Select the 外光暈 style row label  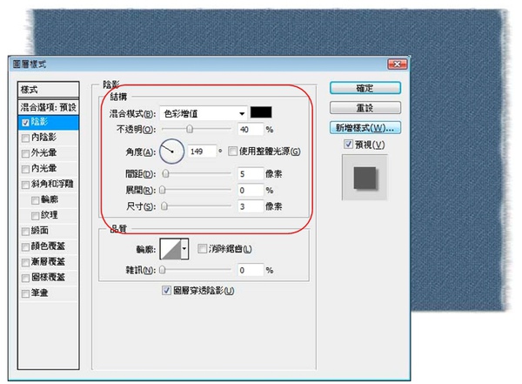tap(44, 153)
